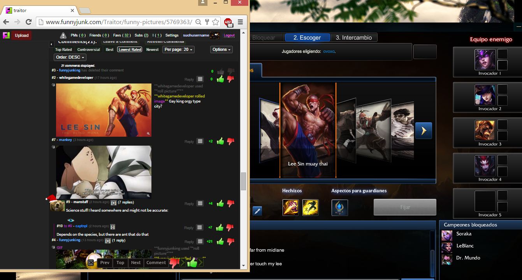The height and width of the screenshot is (280, 522).
Task: Click the Flash summoner spell icon
Action: tap(310, 208)
